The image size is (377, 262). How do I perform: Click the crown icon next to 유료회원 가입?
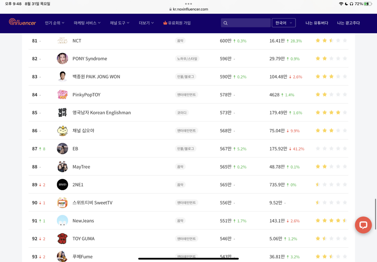click(x=165, y=23)
